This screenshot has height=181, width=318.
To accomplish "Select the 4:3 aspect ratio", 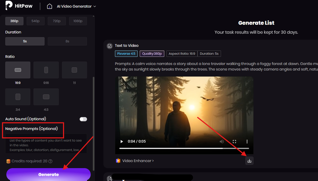I will click(x=46, y=97).
